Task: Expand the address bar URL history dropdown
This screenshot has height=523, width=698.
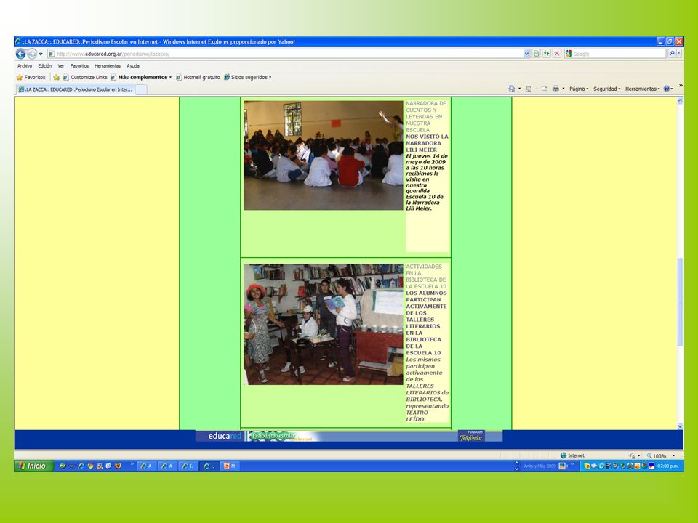Action: 526,54
